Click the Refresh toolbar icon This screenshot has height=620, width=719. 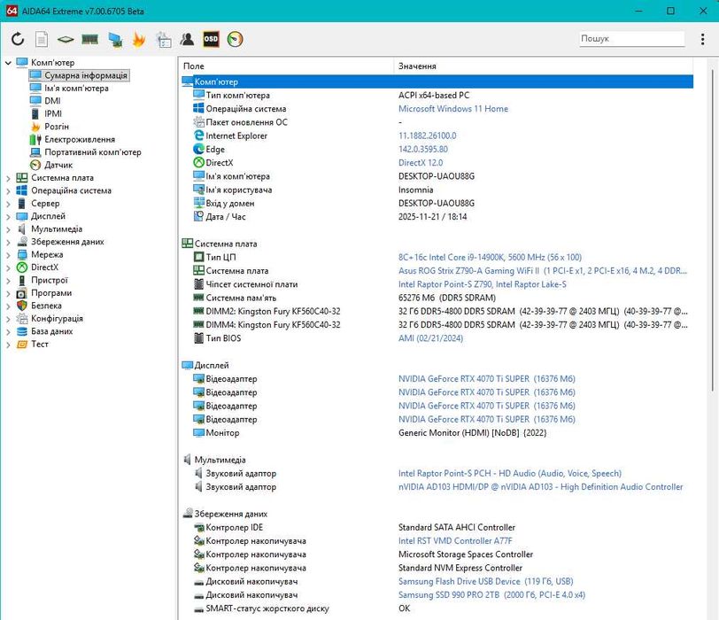click(x=18, y=39)
